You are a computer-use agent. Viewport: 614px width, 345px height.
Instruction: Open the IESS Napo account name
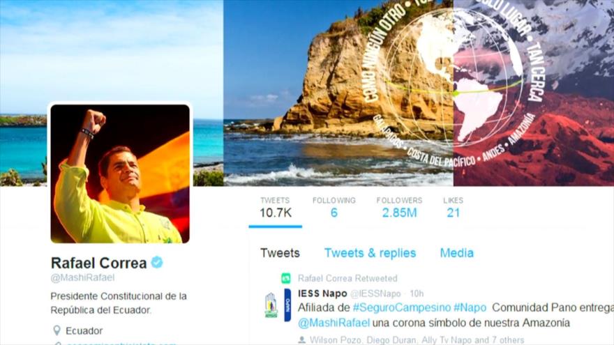click(322, 293)
